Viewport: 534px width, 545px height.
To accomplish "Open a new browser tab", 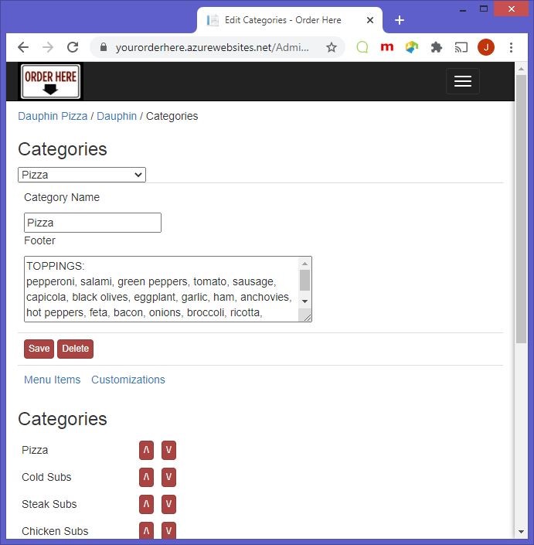I will (400, 20).
